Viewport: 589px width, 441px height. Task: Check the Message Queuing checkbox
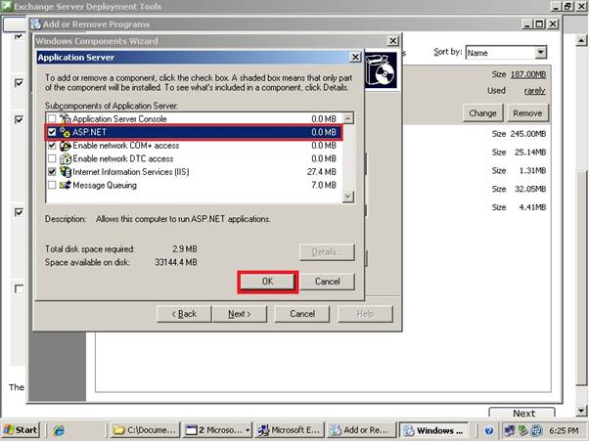pos(52,185)
